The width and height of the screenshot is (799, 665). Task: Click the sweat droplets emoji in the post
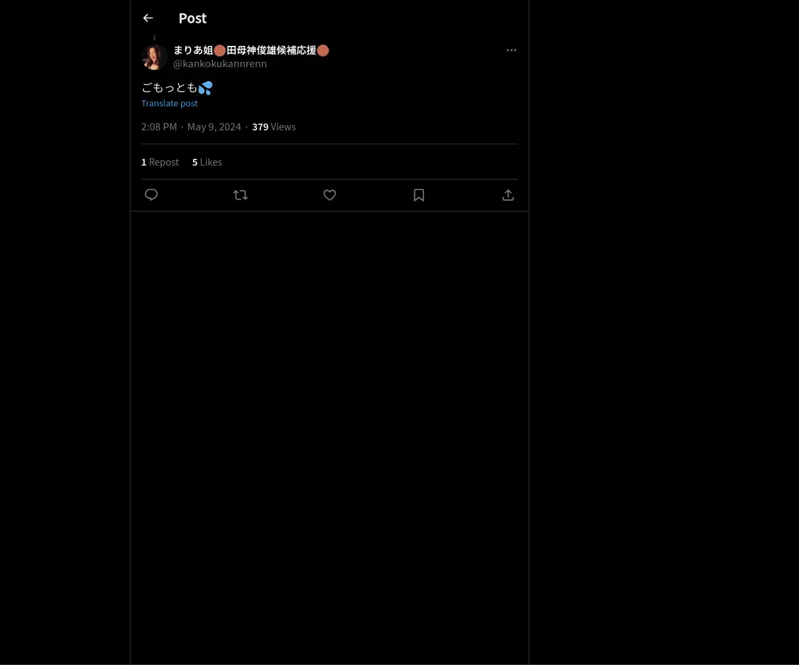[205, 88]
